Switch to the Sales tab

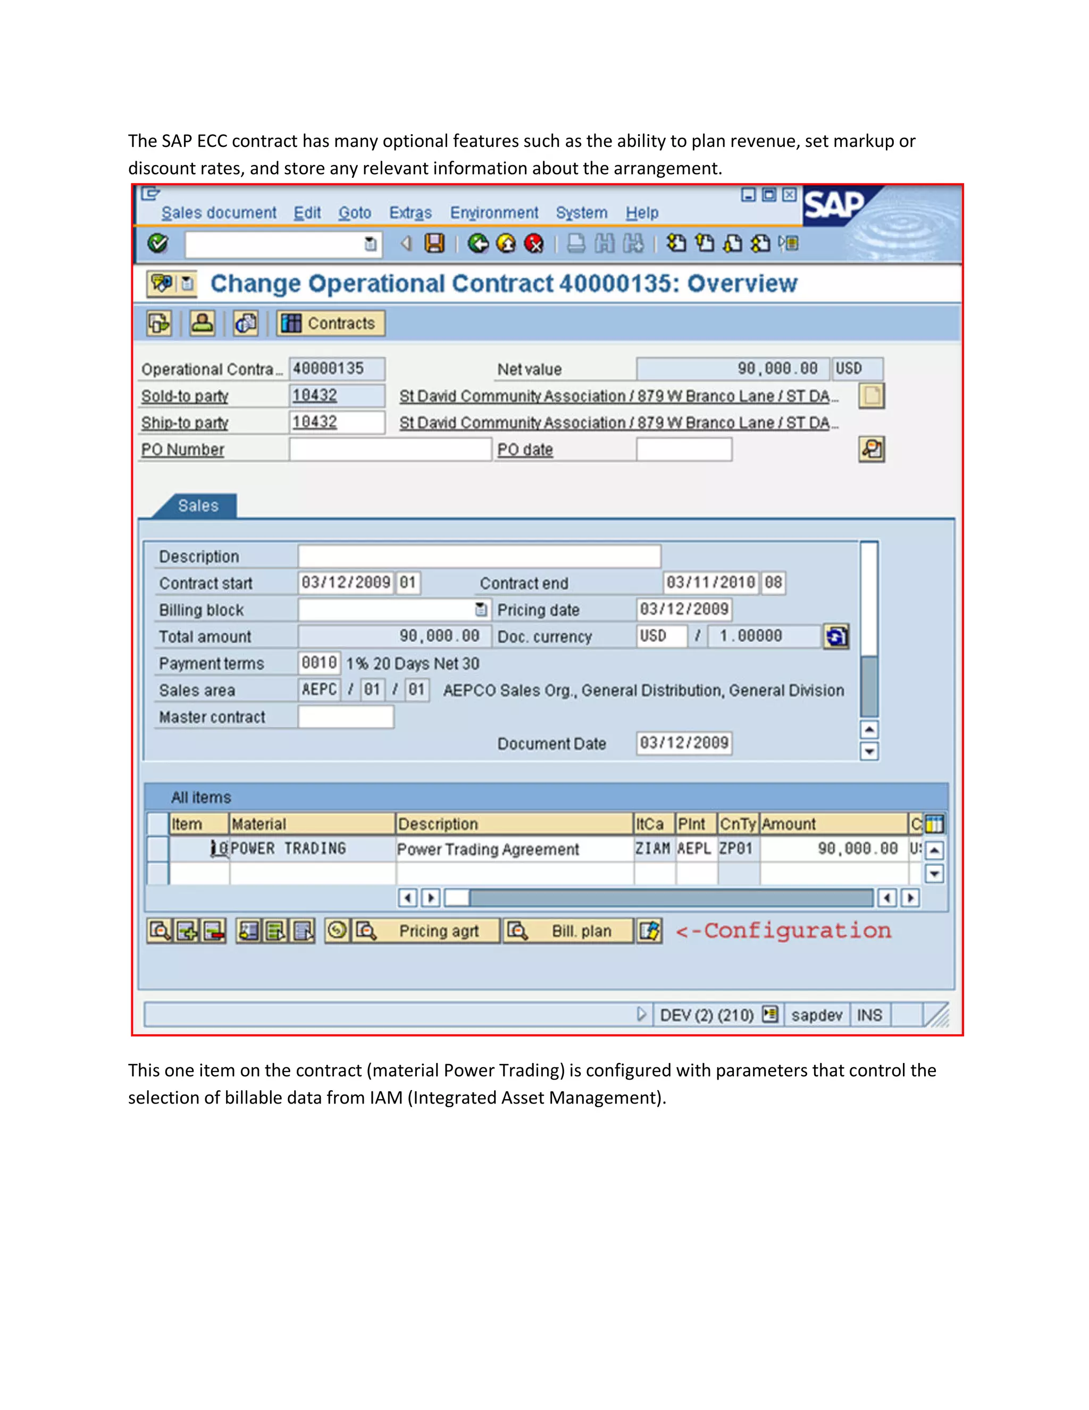198,505
